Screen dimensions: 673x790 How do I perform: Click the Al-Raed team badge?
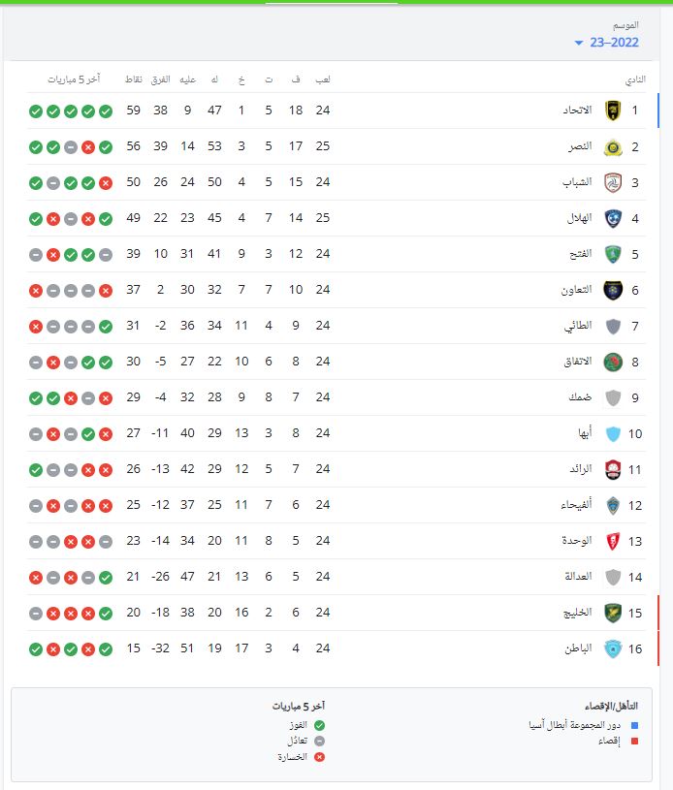click(612, 469)
